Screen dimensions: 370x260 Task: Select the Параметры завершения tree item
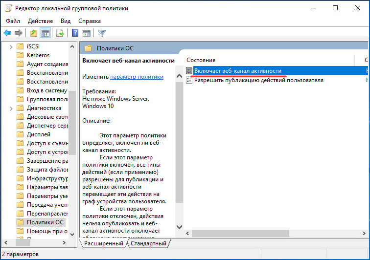[47, 187]
